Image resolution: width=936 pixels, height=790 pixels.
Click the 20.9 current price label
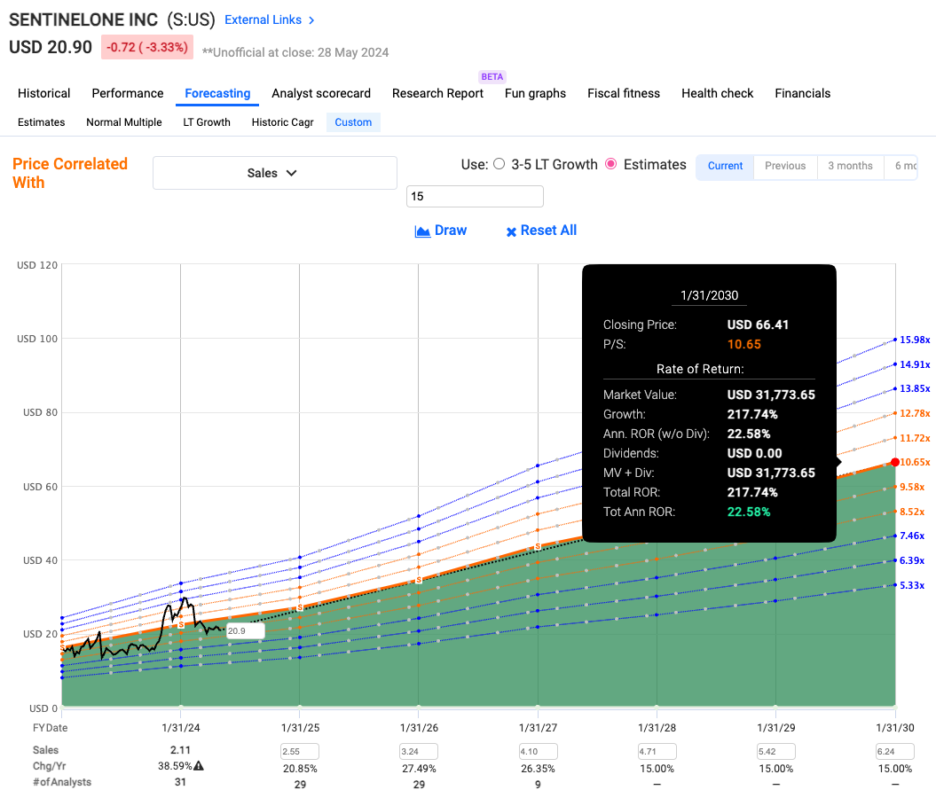pyautogui.click(x=245, y=630)
